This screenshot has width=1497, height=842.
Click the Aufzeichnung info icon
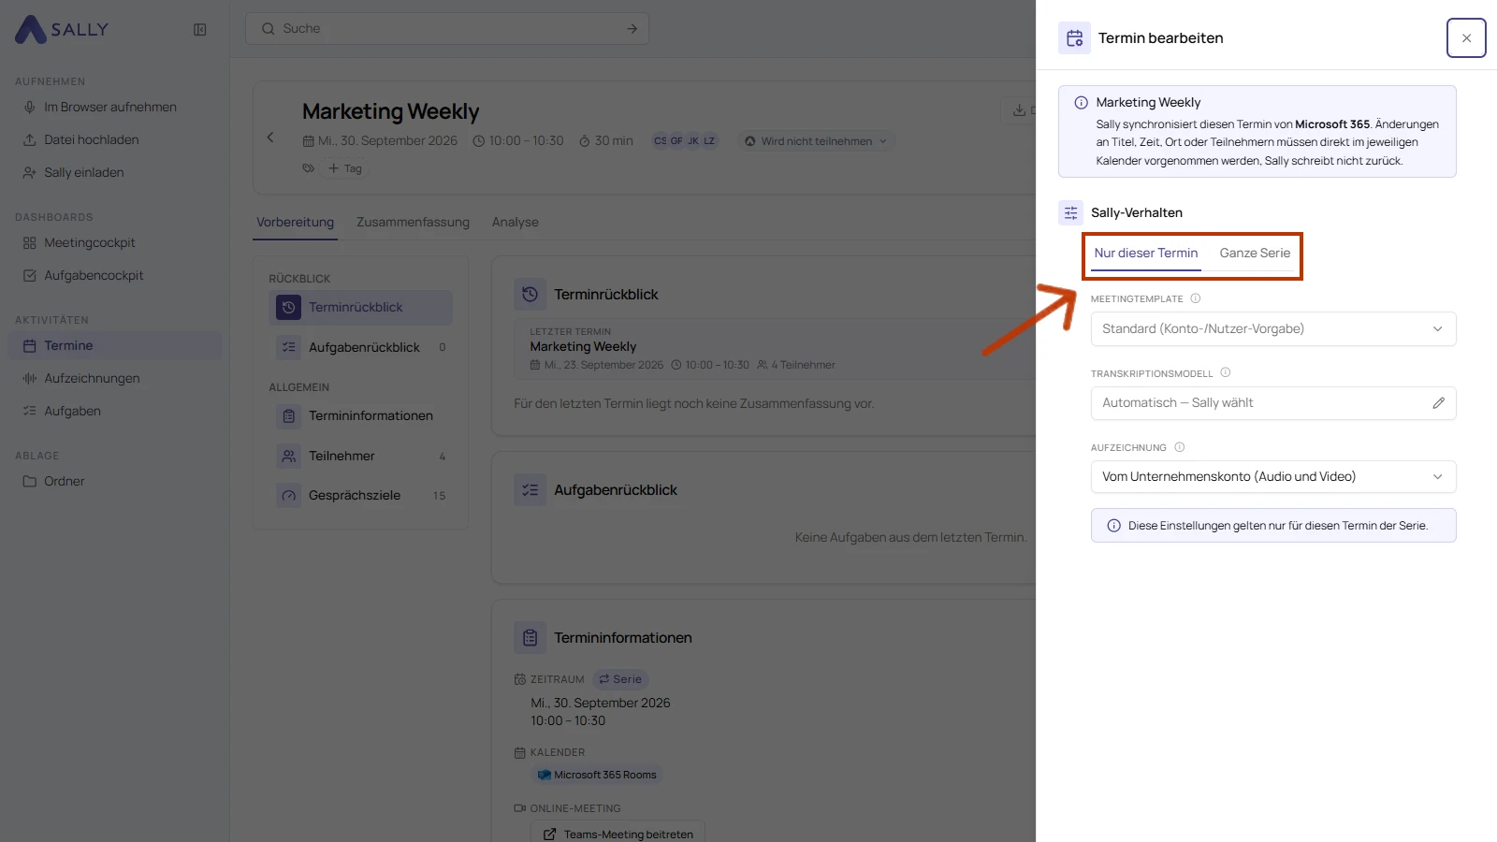(1180, 447)
